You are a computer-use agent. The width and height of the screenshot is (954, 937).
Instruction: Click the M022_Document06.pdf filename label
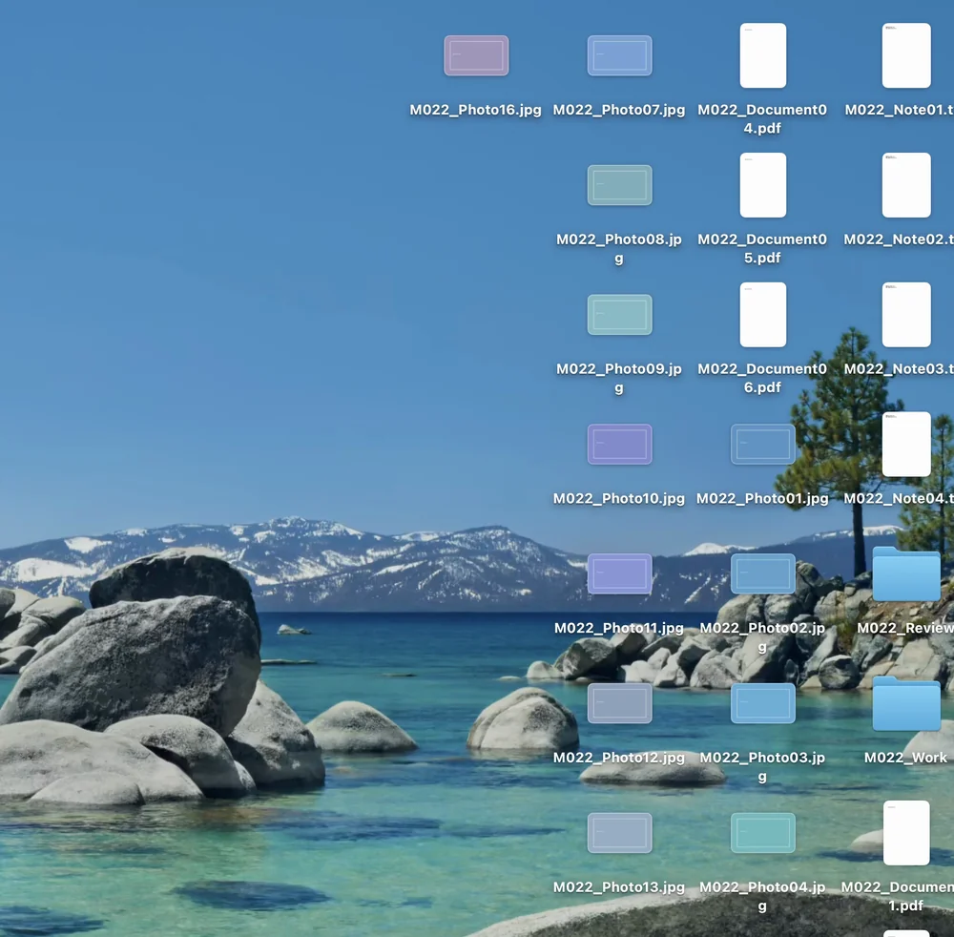click(x=762, y=379)
